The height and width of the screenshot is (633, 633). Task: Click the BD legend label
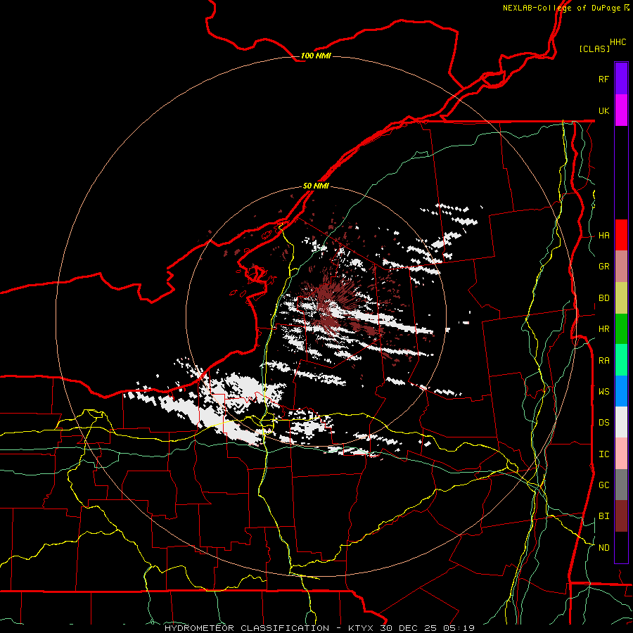tap(603, 298)
